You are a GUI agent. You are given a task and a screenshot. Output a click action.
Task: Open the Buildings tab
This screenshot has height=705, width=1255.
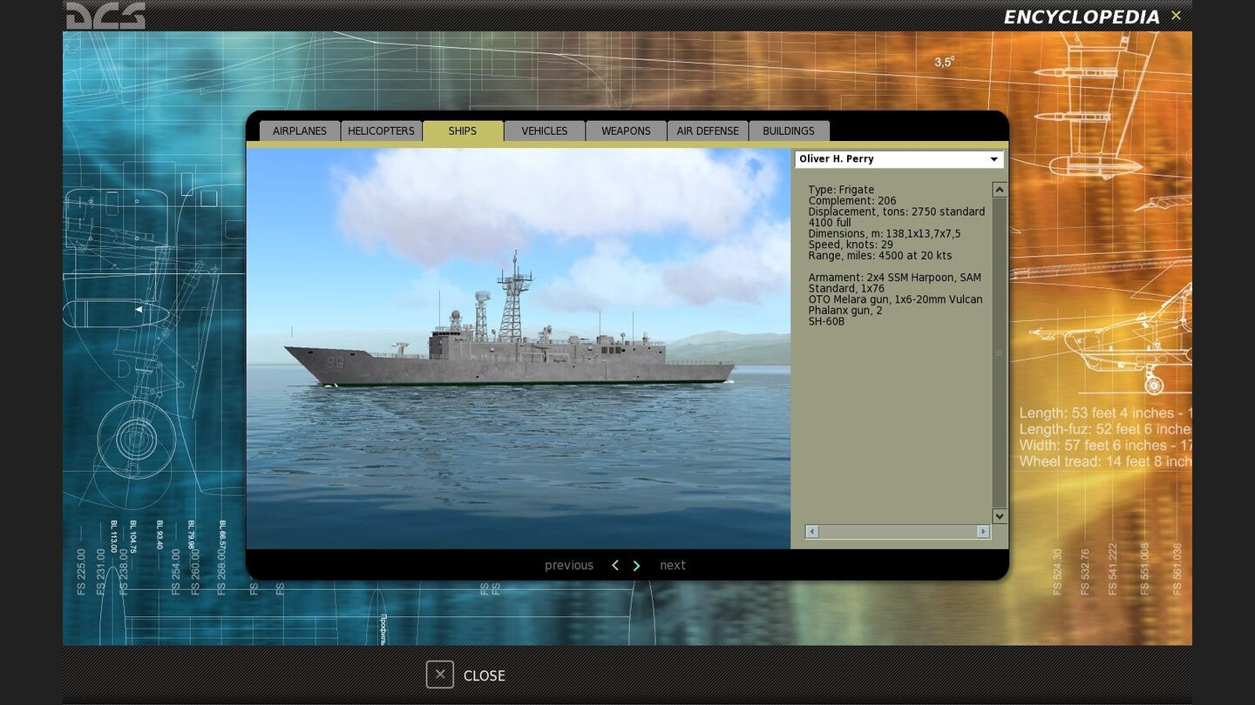(x=789, y=131)
